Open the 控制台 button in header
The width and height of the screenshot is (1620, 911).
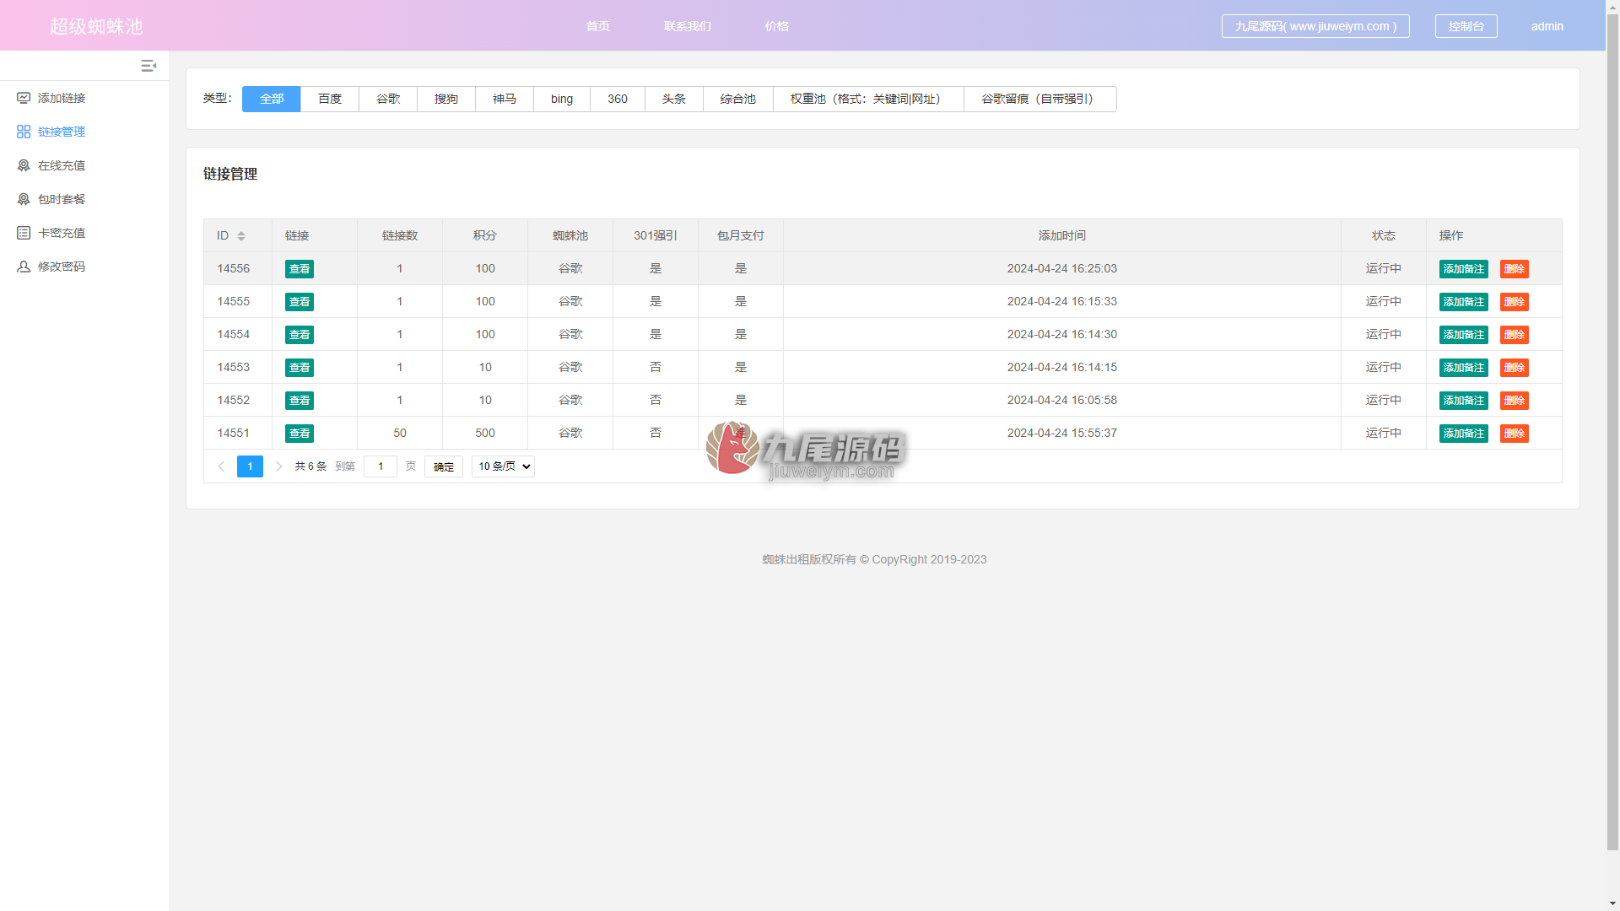pyautogui.click(x=1466, y=26)
